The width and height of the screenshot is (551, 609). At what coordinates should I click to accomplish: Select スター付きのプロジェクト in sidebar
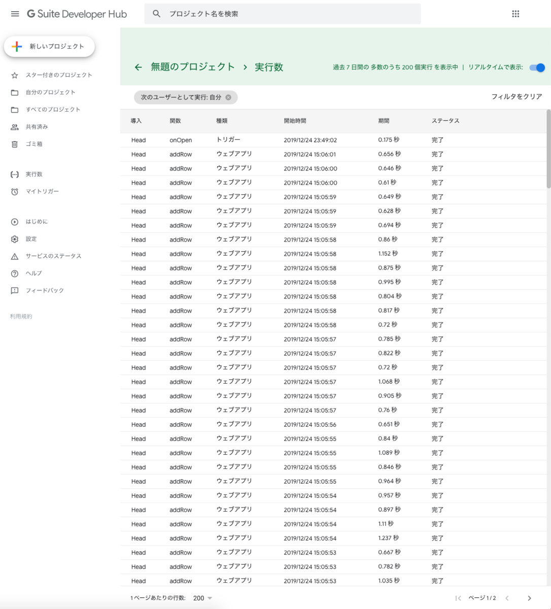pos(59,75)
